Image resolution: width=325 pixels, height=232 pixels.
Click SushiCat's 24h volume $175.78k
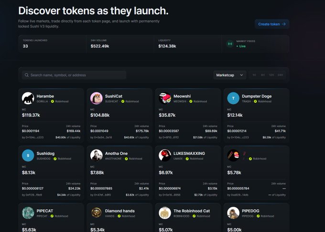[x=142, y=131]
